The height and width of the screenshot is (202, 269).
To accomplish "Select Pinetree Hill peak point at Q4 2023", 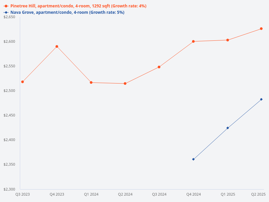I will click(x=57, y=46).
